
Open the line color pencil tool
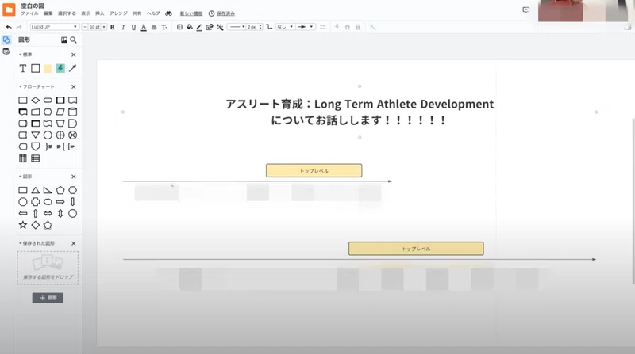(199, 27)
